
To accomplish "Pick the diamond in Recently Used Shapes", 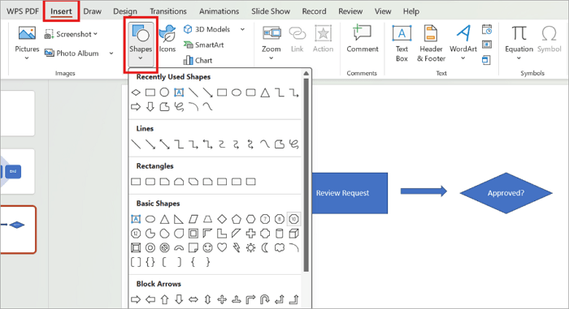I will coord(136,92).
